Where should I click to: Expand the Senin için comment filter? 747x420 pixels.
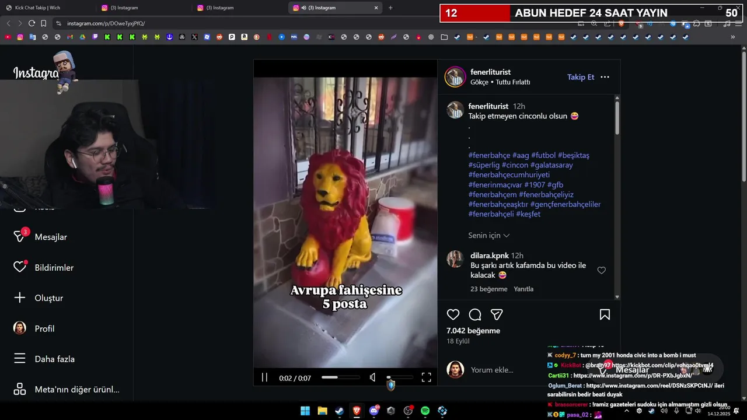pyautogui.click(x=489, y=235)
